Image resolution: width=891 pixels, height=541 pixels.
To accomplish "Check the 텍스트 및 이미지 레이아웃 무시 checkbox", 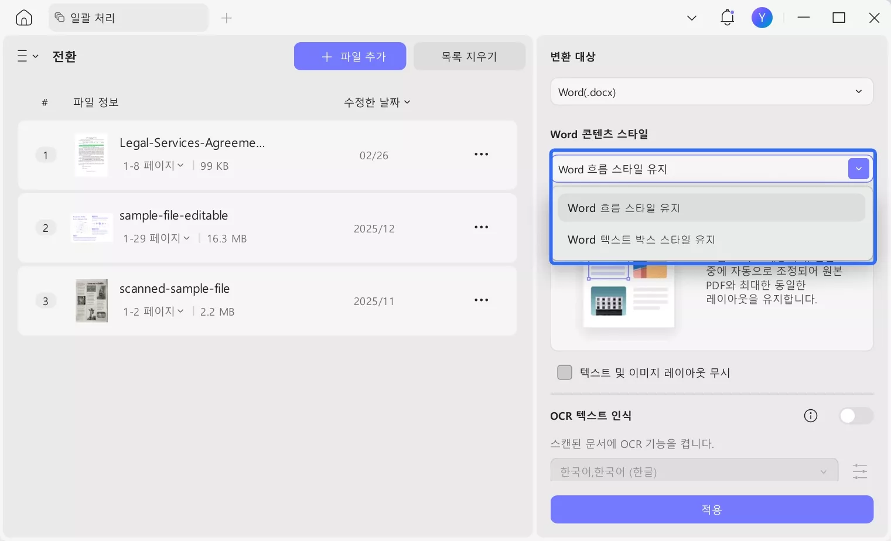I will tap(564, 372).
